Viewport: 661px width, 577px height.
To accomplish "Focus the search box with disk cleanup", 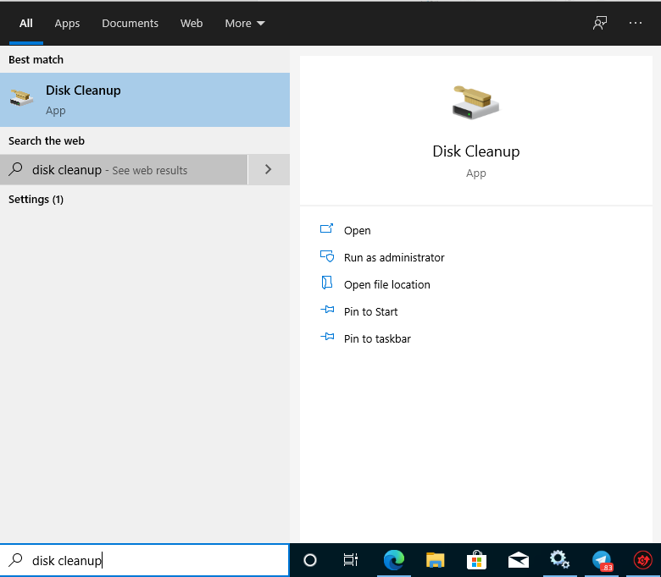I will 145,560.
